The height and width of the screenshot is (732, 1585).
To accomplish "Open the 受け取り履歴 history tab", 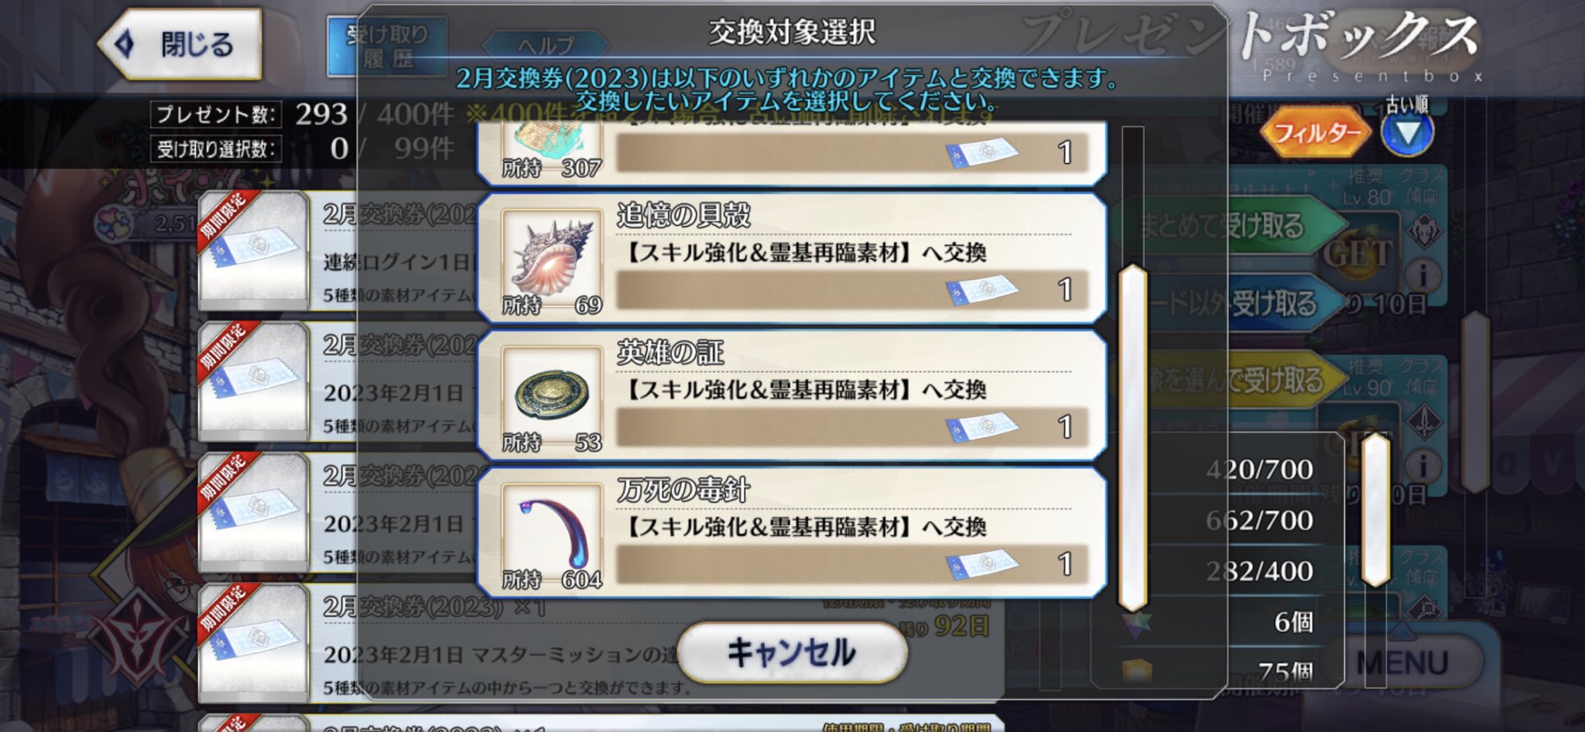I will point(386,46).
